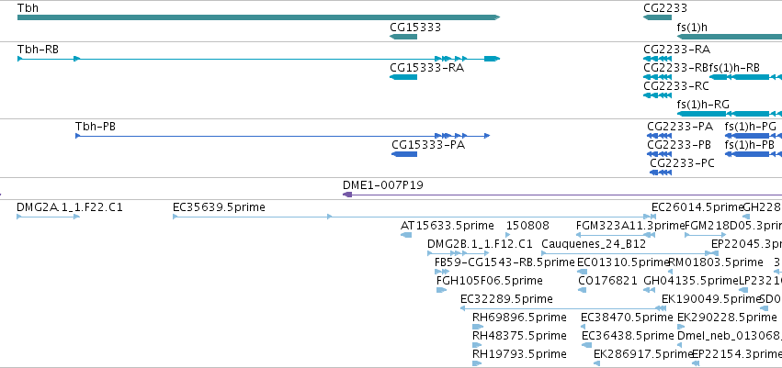The width and height of the screenshot is (782, 368).
Task: Click the RH19793.5prime EST label
Action: [x=520, y=354]
